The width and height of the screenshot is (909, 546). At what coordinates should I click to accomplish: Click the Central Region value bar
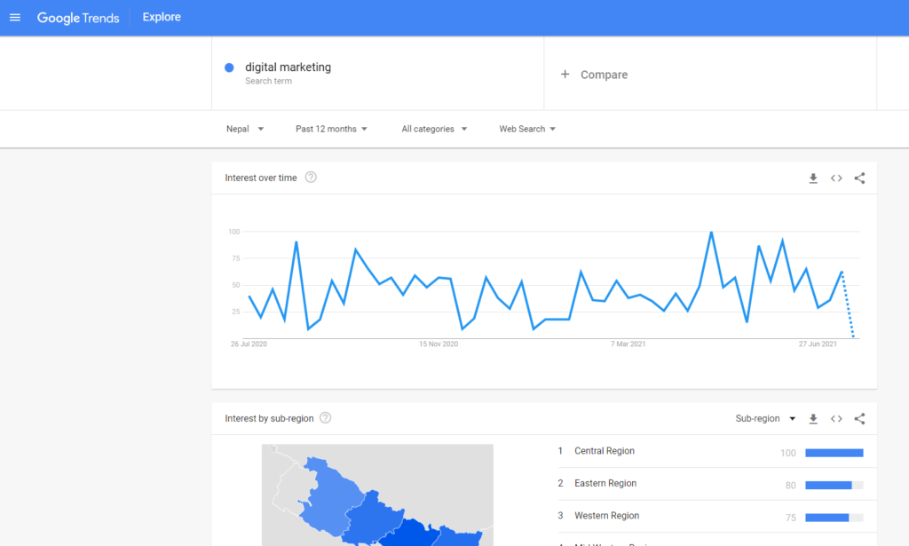834,453
